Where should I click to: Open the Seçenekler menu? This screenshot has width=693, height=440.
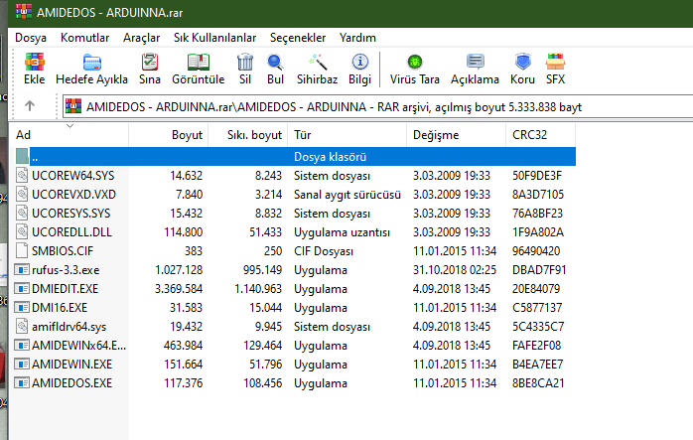tap(298, 38)
